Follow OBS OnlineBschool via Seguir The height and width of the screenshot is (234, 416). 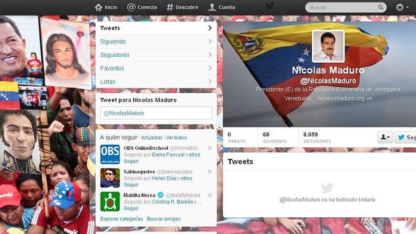[131, 161]
